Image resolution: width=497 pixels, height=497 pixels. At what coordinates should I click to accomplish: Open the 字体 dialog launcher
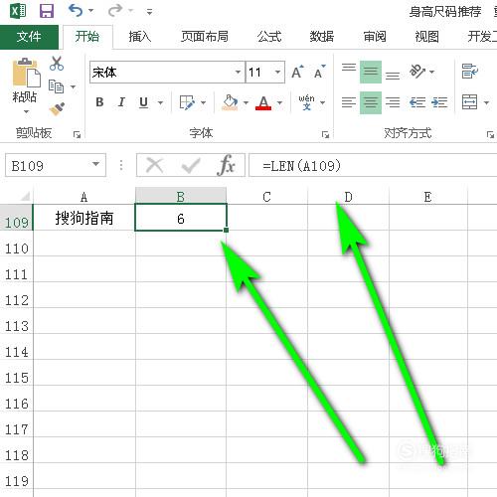click(x=325, y=134)
